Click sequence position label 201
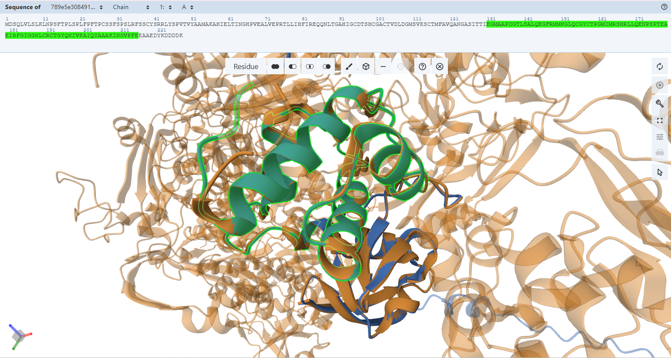 88,30
